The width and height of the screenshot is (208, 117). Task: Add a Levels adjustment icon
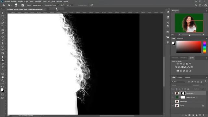181,64
